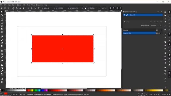Open the Extensions menu

point(39,5)
